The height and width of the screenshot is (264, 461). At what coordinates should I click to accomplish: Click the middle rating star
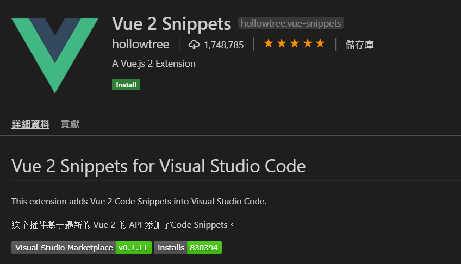pos(295,44)
